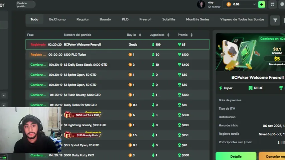Click the Registrado status label

[38, 44]
